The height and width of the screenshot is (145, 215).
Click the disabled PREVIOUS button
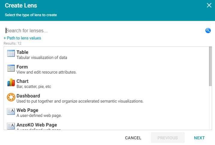(x=168, y=138)
